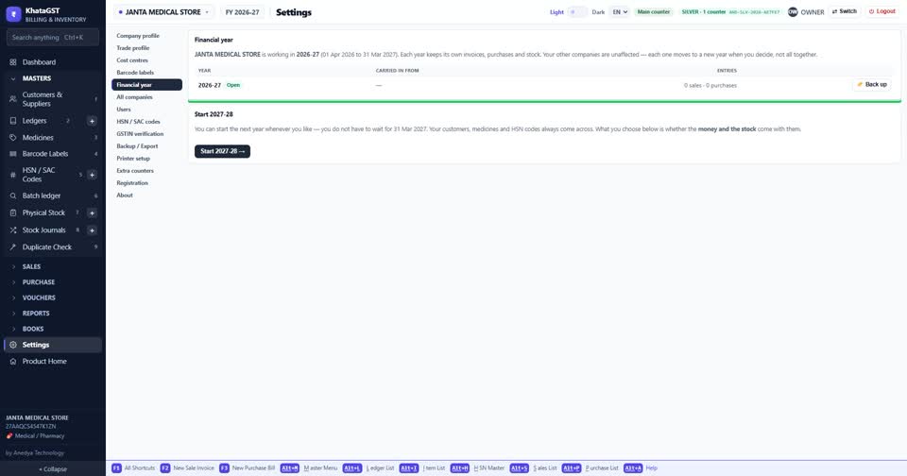Open the Medicines master
Image resolution: width=907 pixels, height=476 pixels.
53,138
